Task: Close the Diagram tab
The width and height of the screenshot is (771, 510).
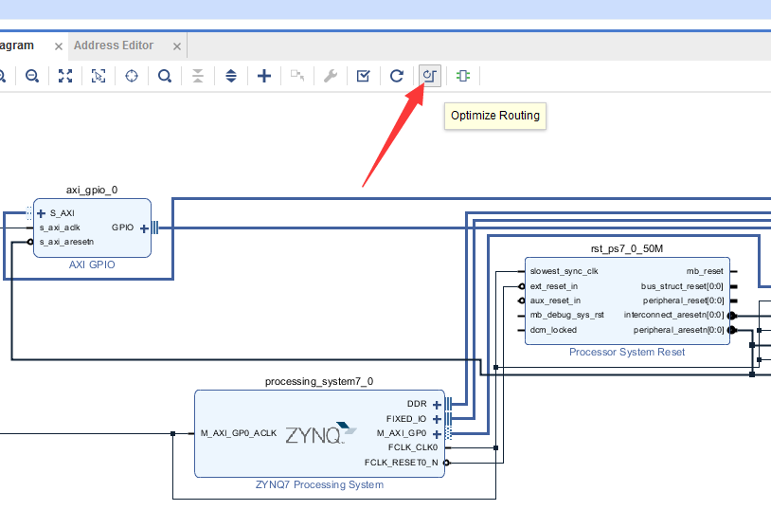Action: (59, 46)
